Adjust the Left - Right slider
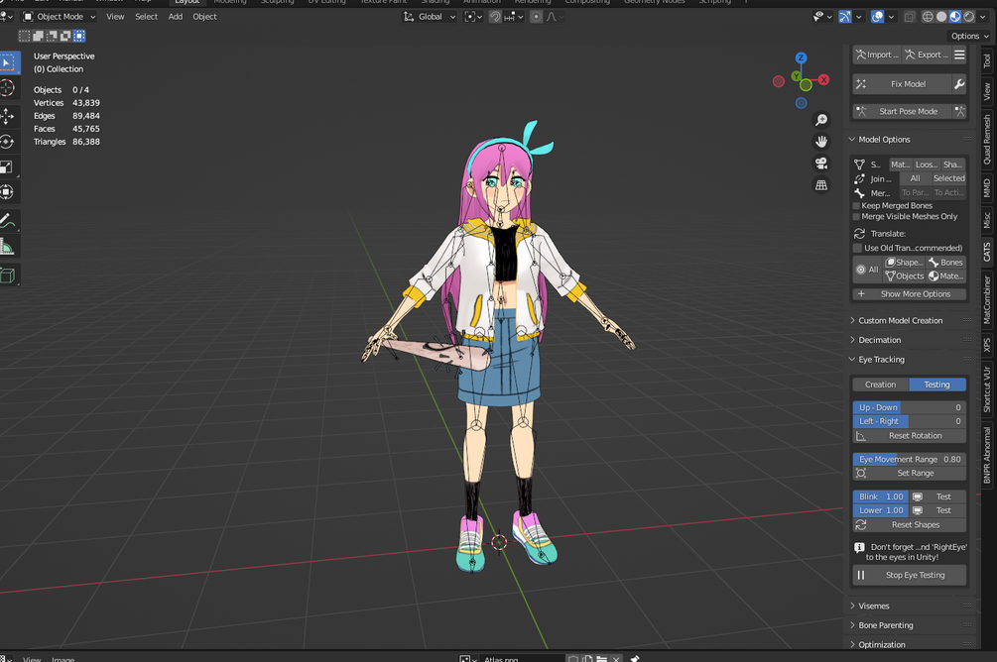 [910, 421]
